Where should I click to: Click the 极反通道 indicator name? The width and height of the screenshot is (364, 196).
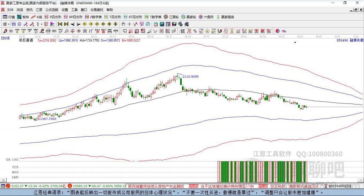click(26, 40)
